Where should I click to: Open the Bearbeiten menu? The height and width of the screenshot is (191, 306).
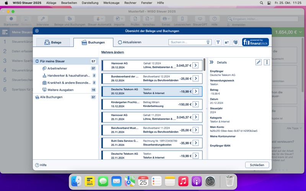point(69,3)
